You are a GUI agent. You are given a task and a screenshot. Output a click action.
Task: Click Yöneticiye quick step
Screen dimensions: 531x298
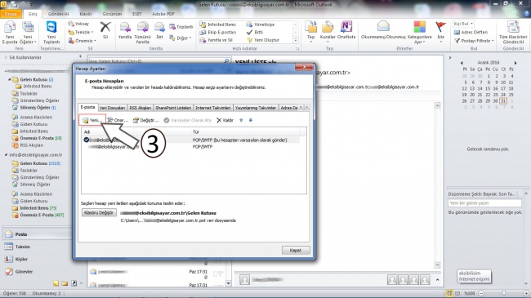[261, 24]
